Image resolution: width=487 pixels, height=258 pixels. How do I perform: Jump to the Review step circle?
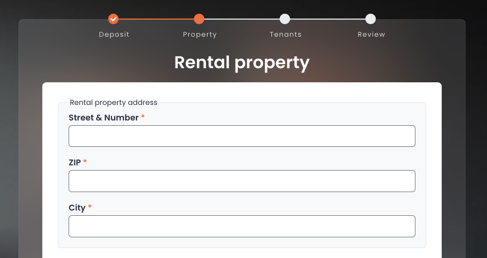(x=370, y=19)
